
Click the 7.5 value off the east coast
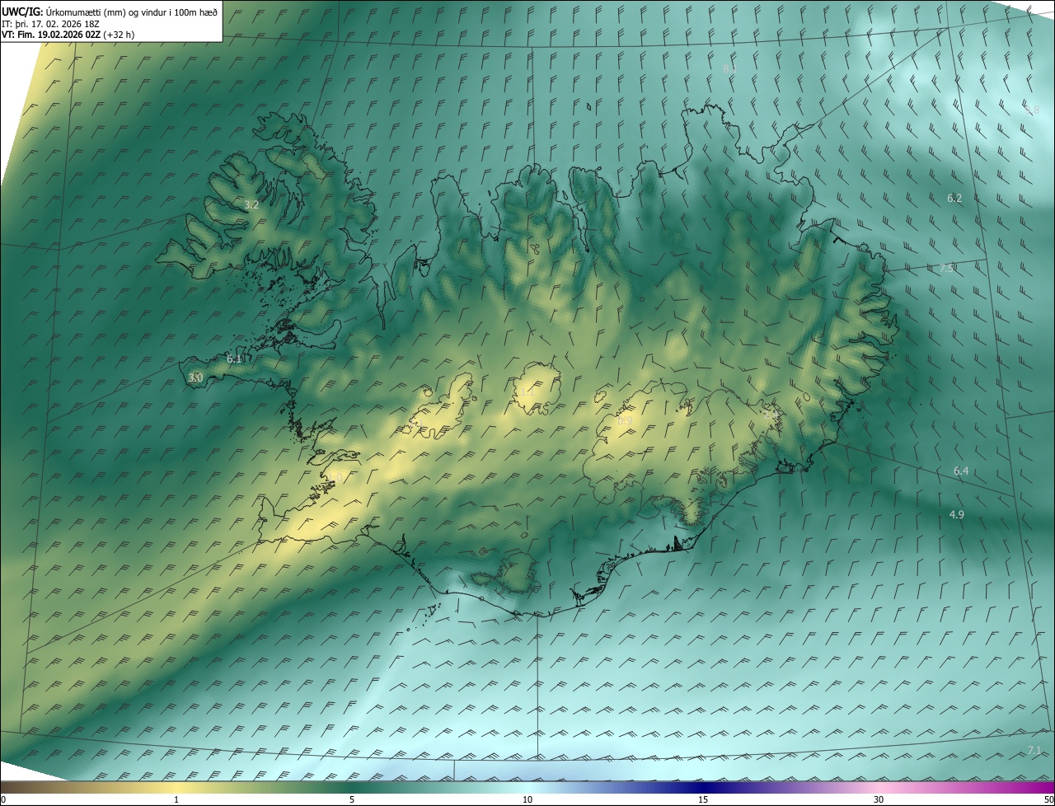click(x=947, y=269)
